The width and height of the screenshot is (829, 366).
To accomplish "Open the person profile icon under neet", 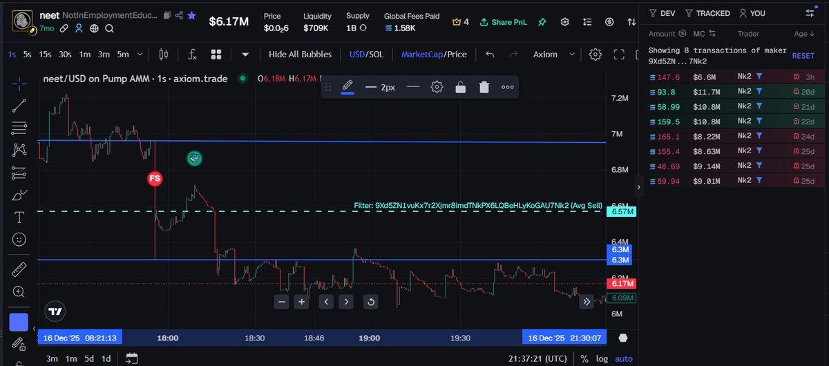I will pos(79,28).
